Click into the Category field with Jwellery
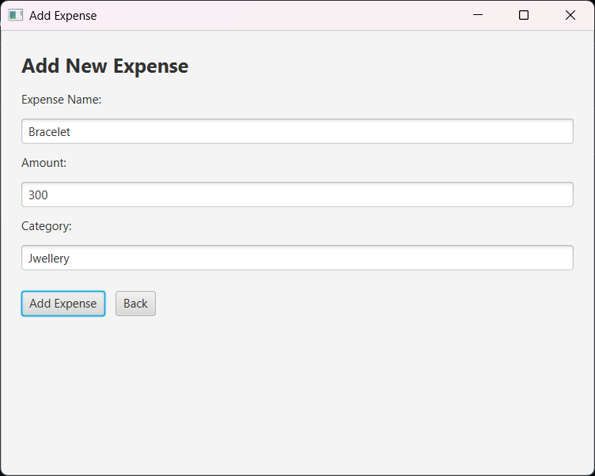Screen dimensions: 595x476 coord(297,258)
